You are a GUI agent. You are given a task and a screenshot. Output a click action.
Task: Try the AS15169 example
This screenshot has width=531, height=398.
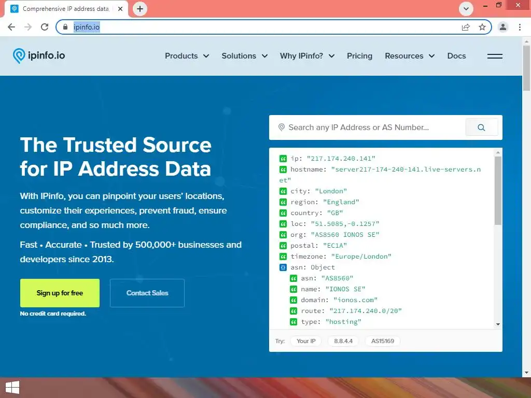(383, 341)
